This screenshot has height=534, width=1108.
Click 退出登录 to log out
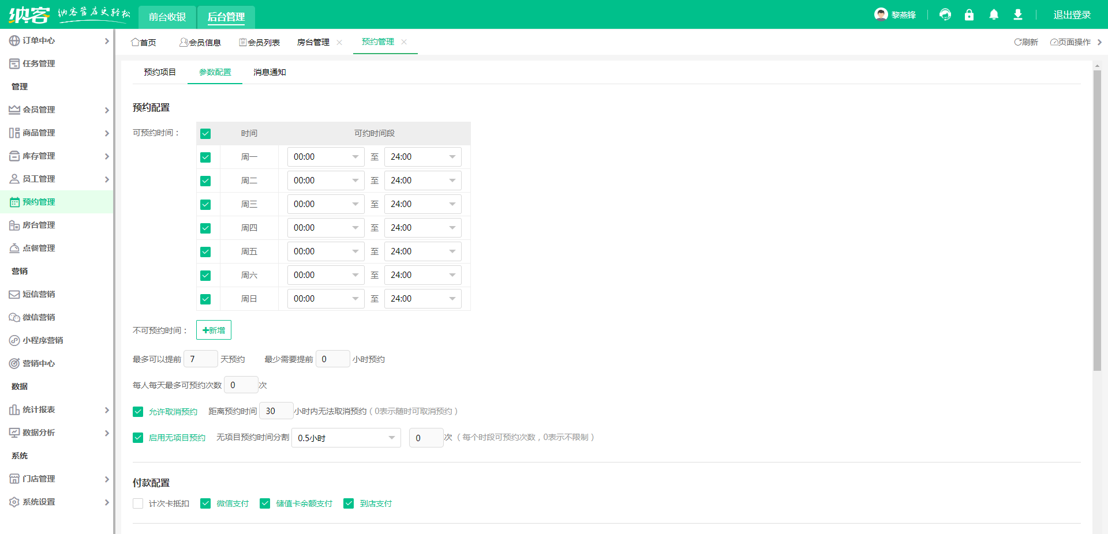[1072, 14]
